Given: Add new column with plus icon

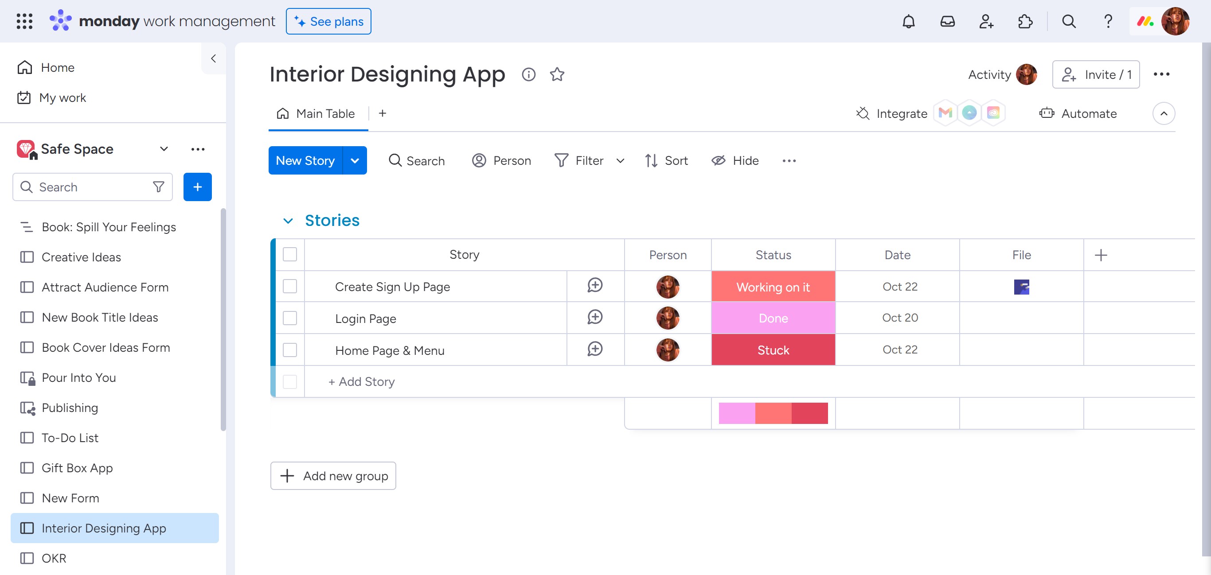Looking at the screenshot, I should (x=1101, y=255).
